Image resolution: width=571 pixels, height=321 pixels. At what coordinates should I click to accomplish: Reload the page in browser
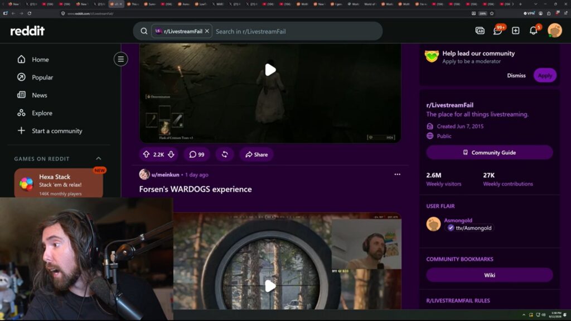point(30,13)
